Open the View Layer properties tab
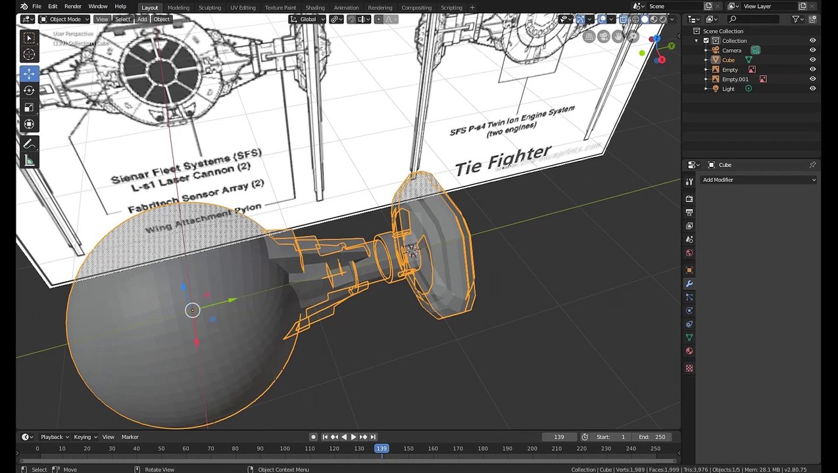 689,226
